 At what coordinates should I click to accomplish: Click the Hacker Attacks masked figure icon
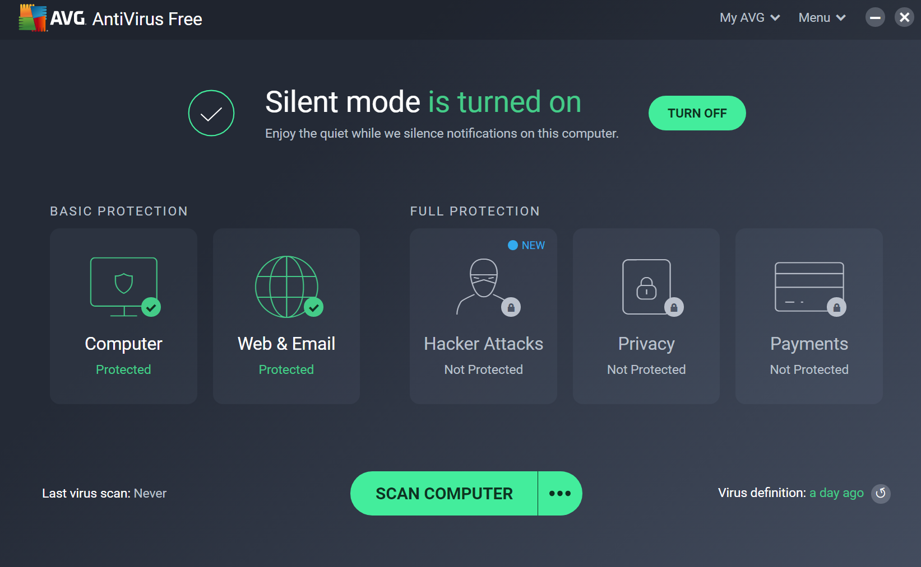click(x=487, y=287)
